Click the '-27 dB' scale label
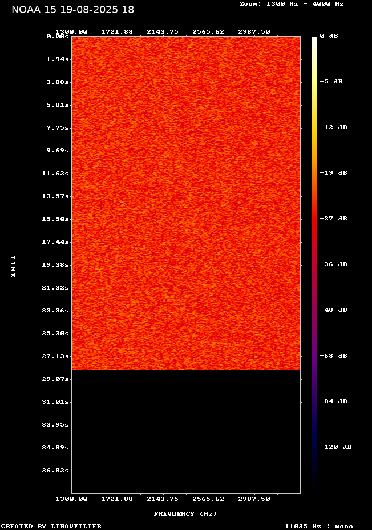The image size is (372, 530). coord(334,218)
